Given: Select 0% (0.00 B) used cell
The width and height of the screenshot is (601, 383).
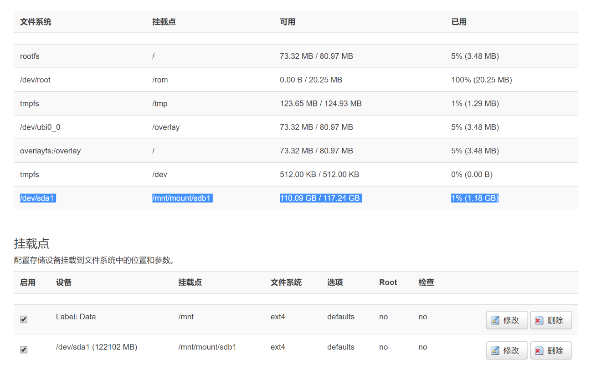Looking at the screenshot, I should point(472,175).
